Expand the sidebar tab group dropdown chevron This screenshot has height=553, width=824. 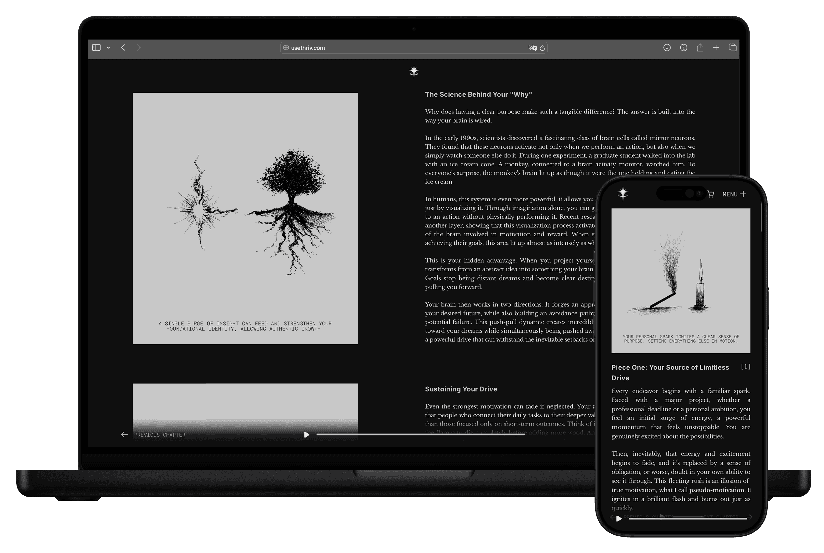coord(109,48)
